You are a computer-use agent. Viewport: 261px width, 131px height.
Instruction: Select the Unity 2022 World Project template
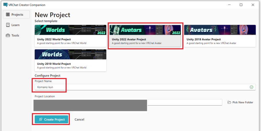(x=70, y=36)
